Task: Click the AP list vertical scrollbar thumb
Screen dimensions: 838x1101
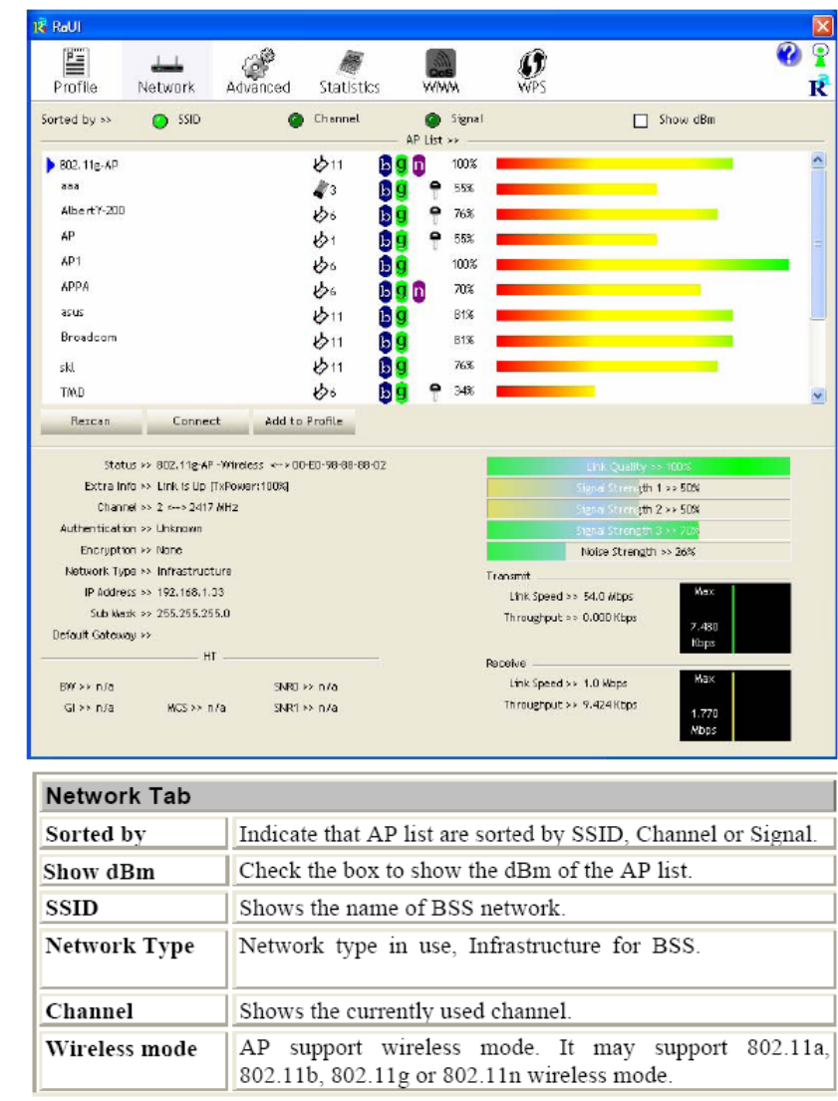Action: [818, 244]
